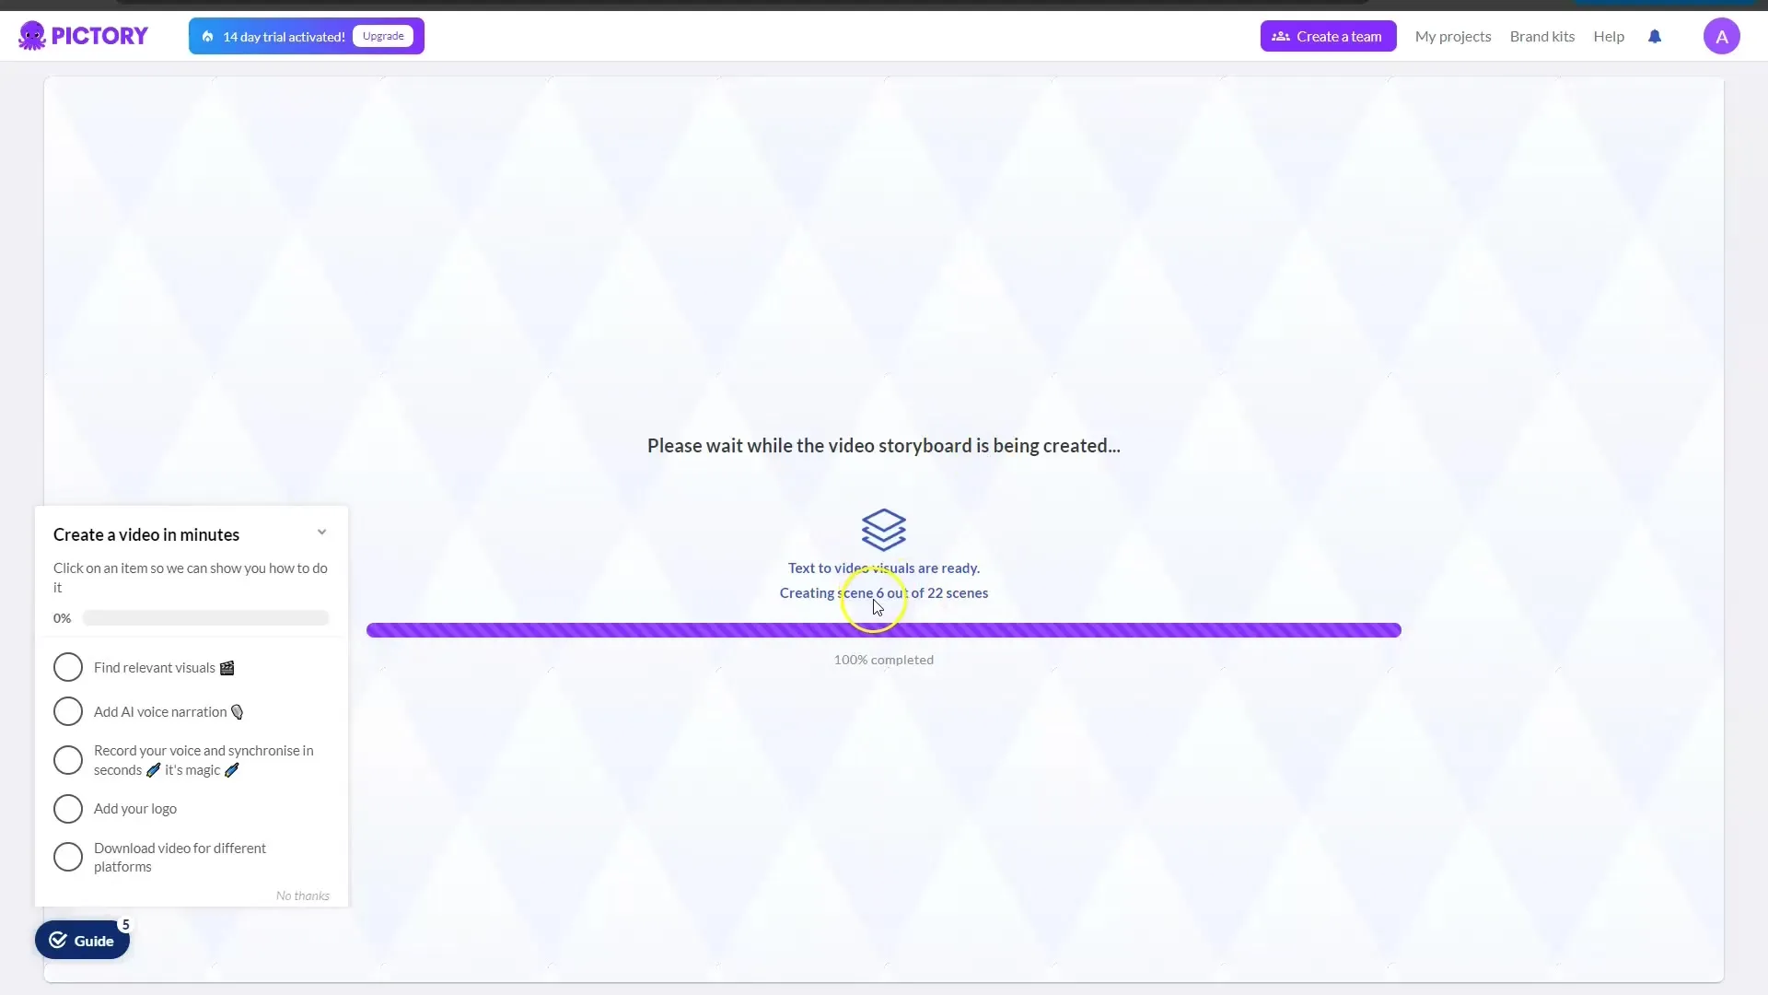Open Brand kits menu

(1541, 35)
